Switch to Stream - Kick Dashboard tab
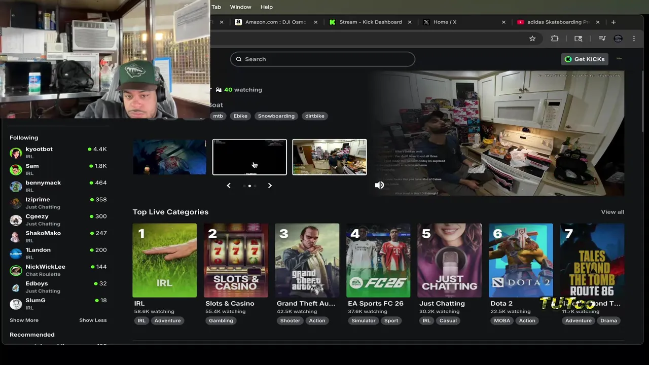The width and height of the screenshot is (649, 365). (370, 22)
